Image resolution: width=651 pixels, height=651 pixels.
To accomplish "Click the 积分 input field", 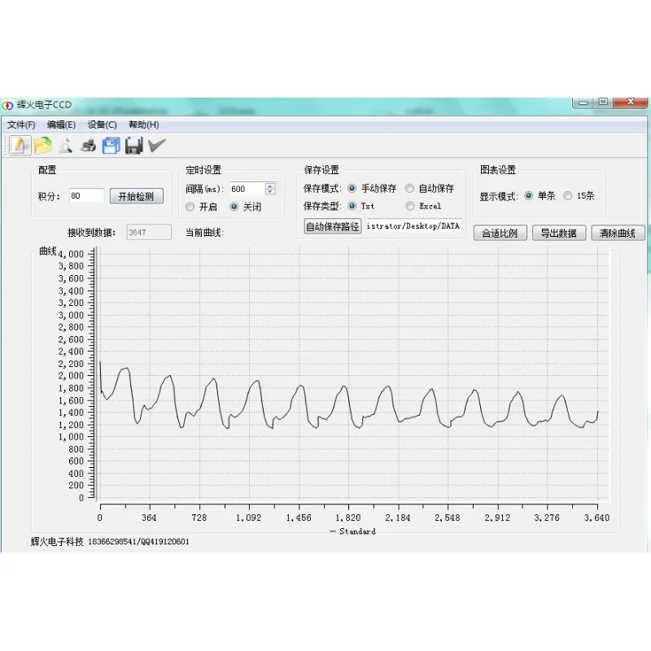I will pyautogui.click(x=86, y=195).
